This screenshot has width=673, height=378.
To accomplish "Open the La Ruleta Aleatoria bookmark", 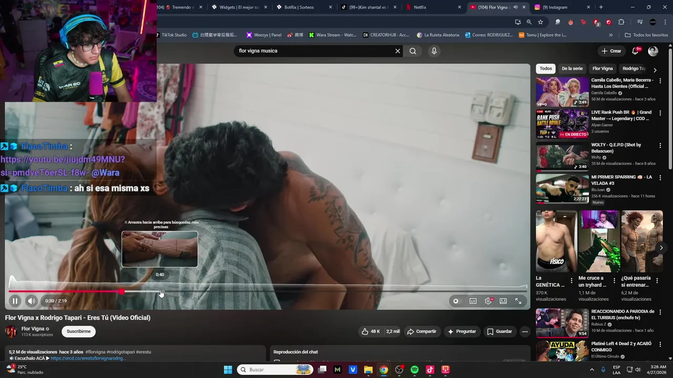I will click(x=438, y=35).
